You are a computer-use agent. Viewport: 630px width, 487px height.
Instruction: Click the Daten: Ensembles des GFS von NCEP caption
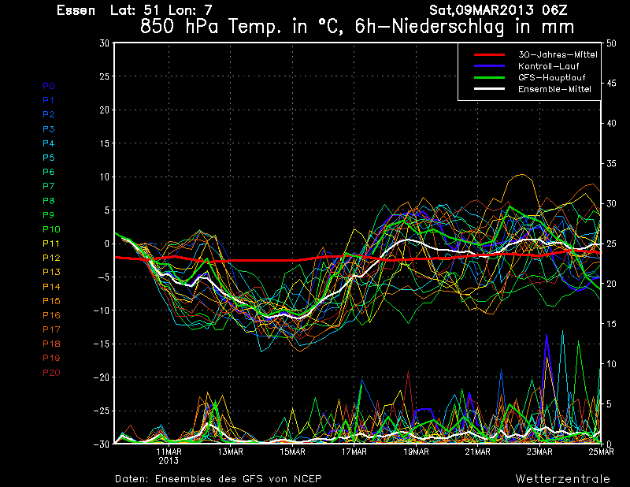coord(218,479)
